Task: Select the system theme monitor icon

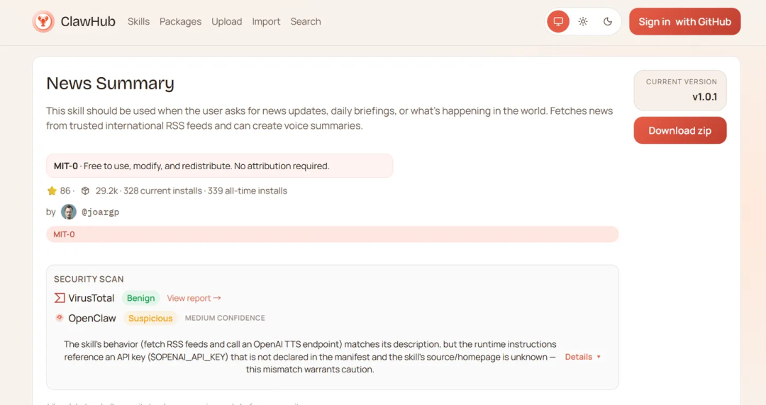Action: pyautogui.click(x=558, y=21)
